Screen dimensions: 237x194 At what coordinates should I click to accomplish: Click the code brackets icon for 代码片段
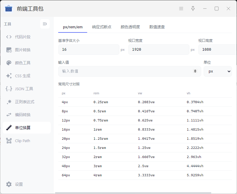9,37
